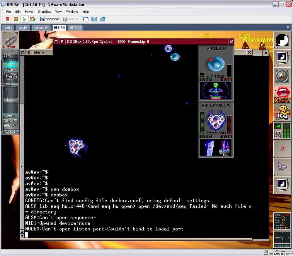This screenshot has height=256, width=293.
Task: Expand the View menu
Action: click(x=58, y=12)
